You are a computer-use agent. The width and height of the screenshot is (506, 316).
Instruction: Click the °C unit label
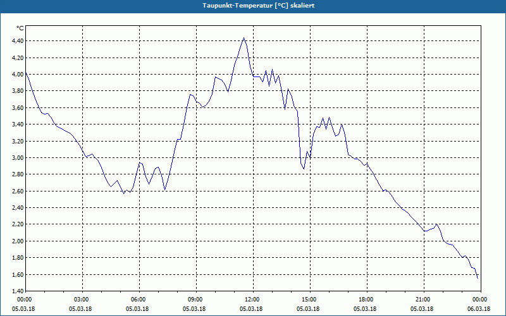(20, 28)
